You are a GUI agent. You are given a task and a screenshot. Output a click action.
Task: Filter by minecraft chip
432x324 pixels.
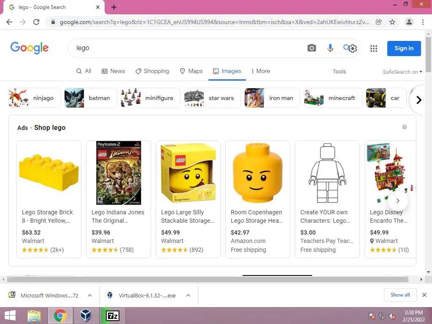(333, 98)
